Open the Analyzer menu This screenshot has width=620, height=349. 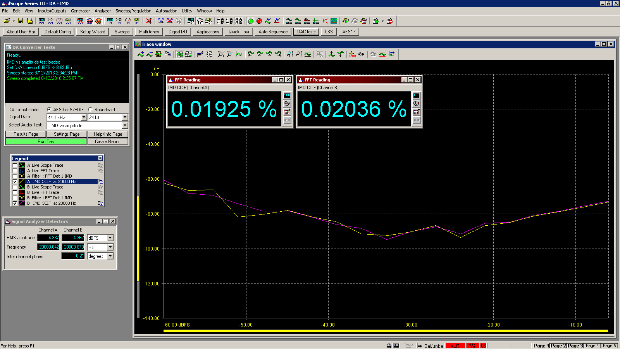(102, 11)
